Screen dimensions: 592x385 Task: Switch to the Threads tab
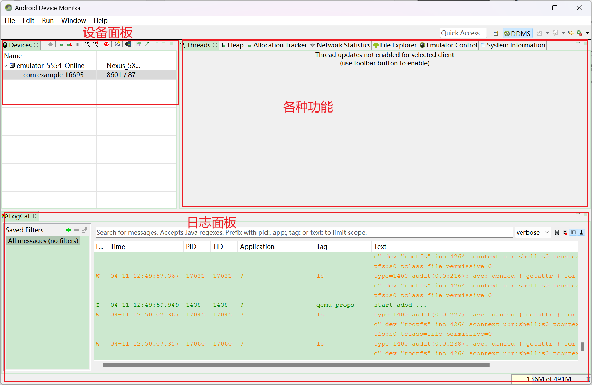pos(198,45)
